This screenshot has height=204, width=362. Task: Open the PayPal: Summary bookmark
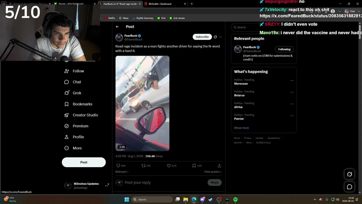point(143,18)
